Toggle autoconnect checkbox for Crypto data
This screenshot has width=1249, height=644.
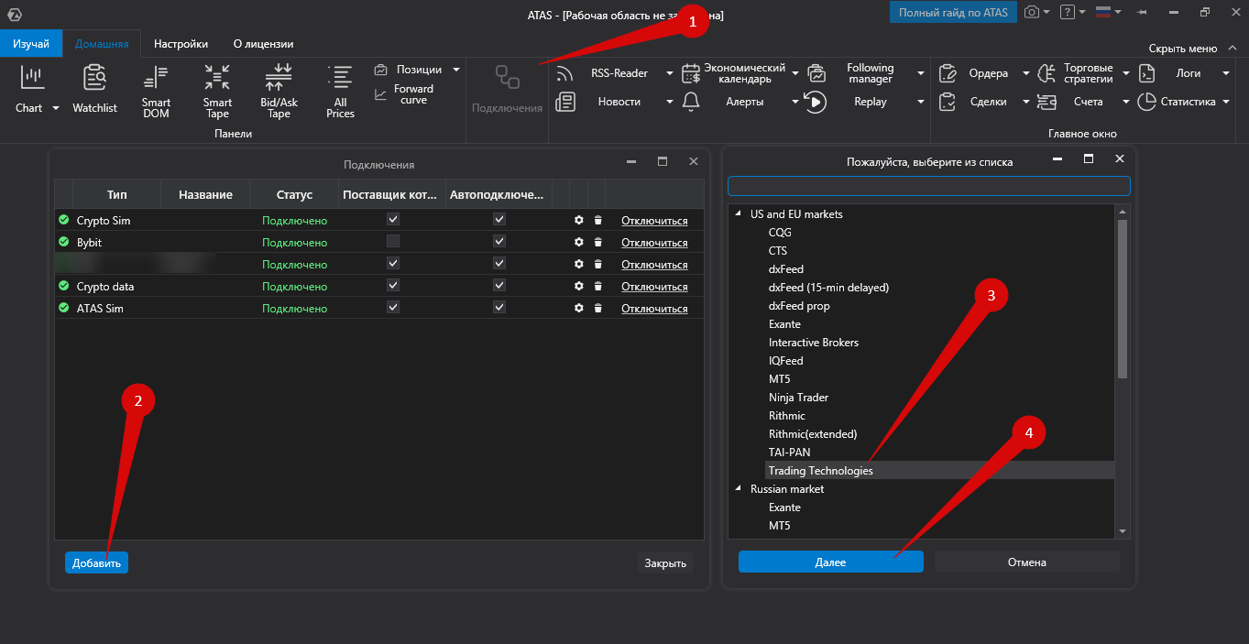click(x=499, y=286)
